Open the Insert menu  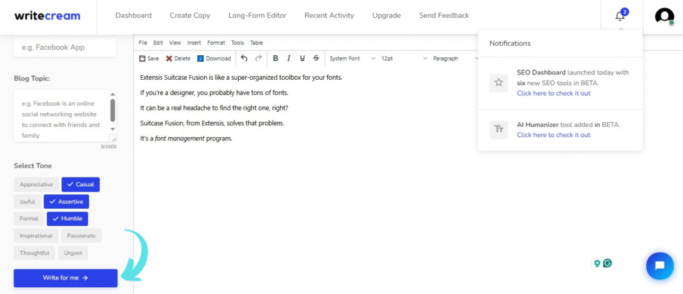coord(194,43)
